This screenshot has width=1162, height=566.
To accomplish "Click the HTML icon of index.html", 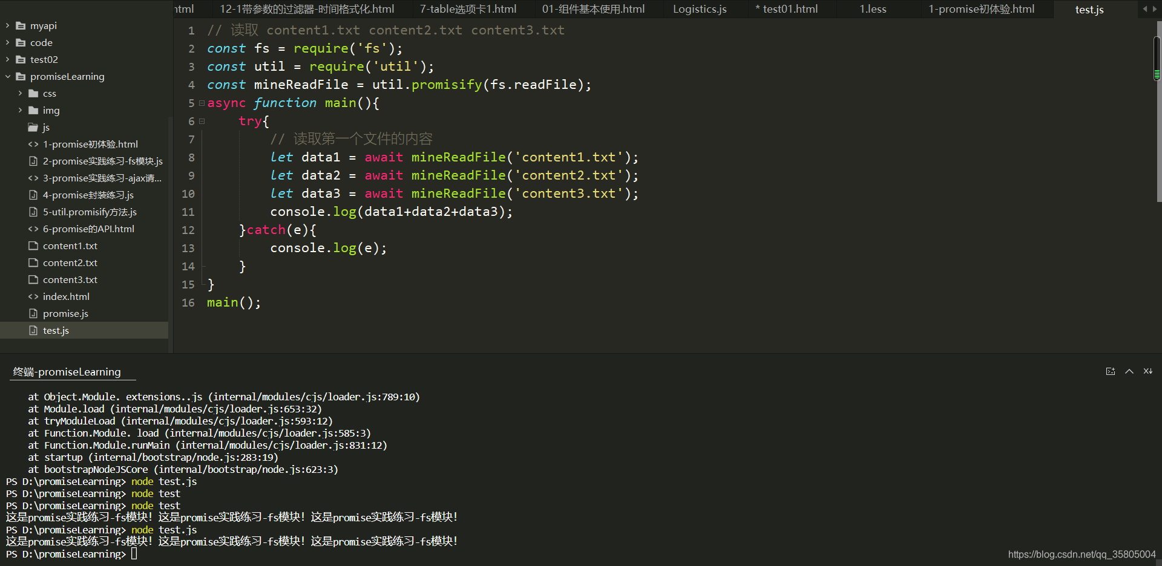I will click(x=33, y=296).
